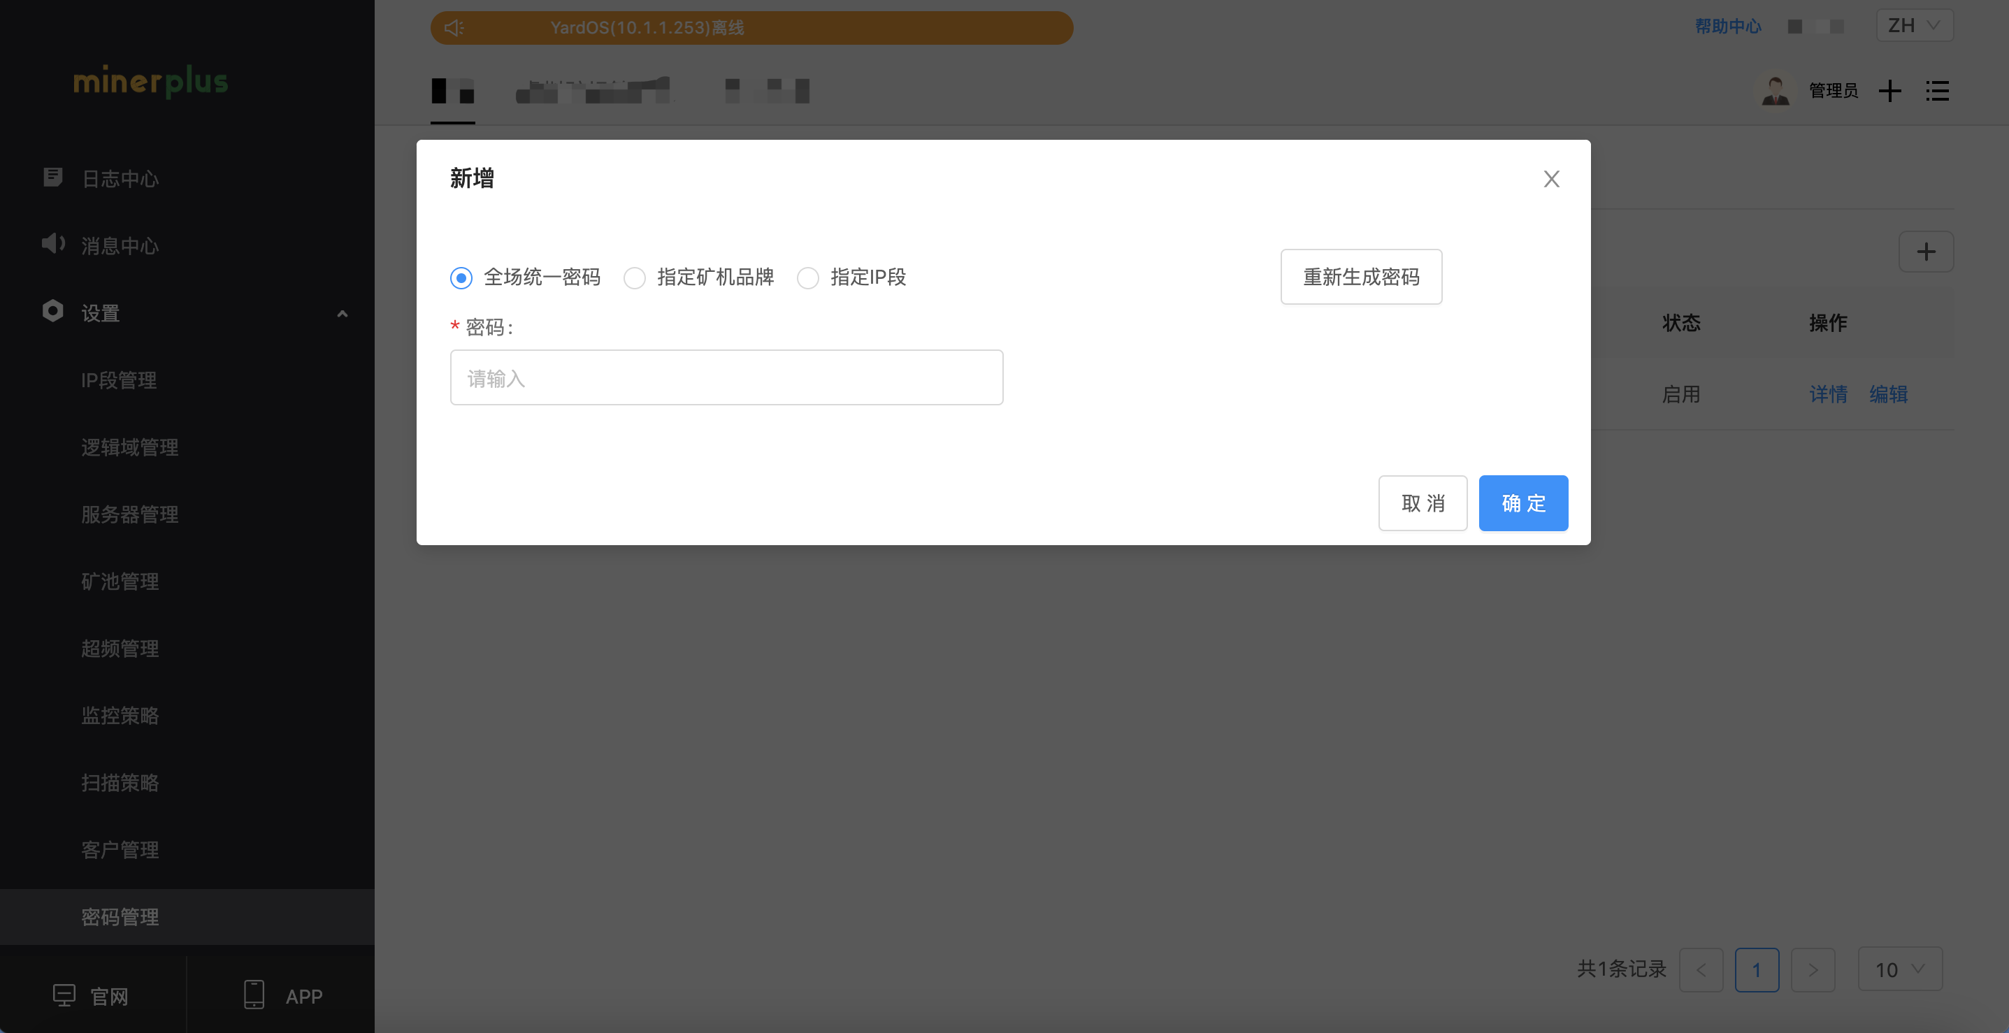Screen dimensions: 2009x1033
Task: Open 矿池管理 menu item
Action: (x=120, y=581)
